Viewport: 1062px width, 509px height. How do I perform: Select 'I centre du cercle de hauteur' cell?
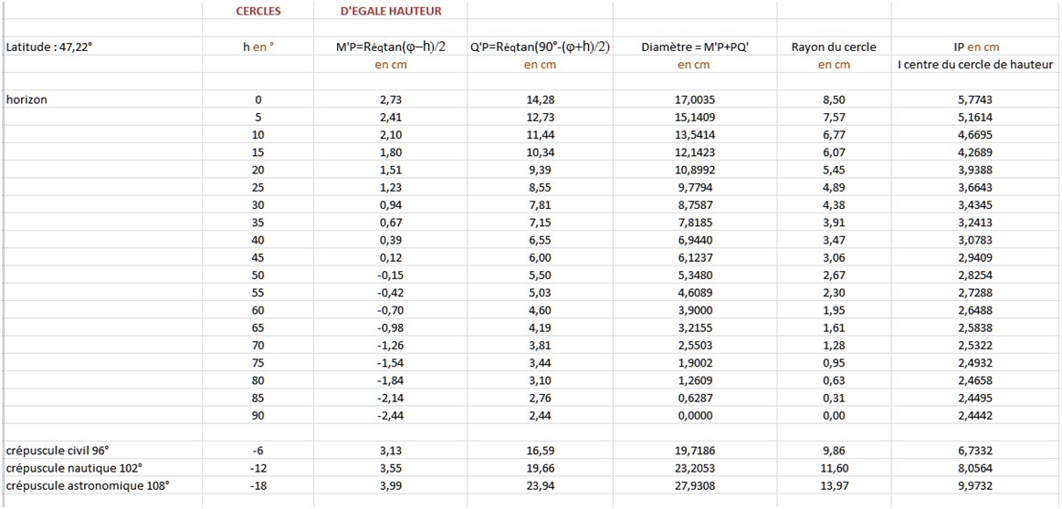pos(974,65)
